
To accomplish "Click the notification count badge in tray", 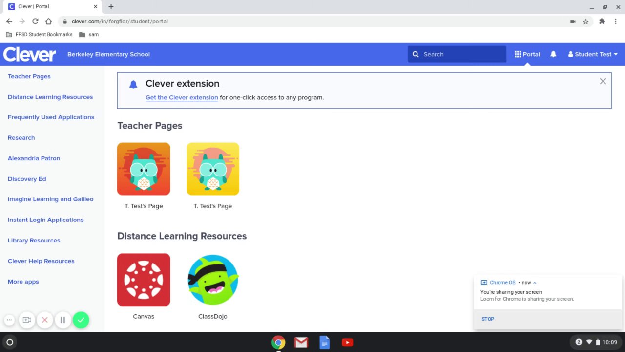I will pyautogui.click(x=579, y=342).
